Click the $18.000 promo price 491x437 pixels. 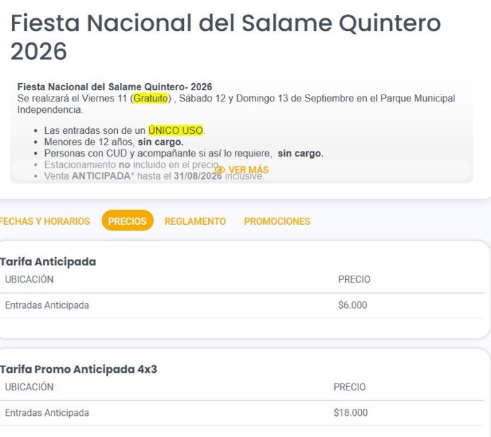click(351, 412)
